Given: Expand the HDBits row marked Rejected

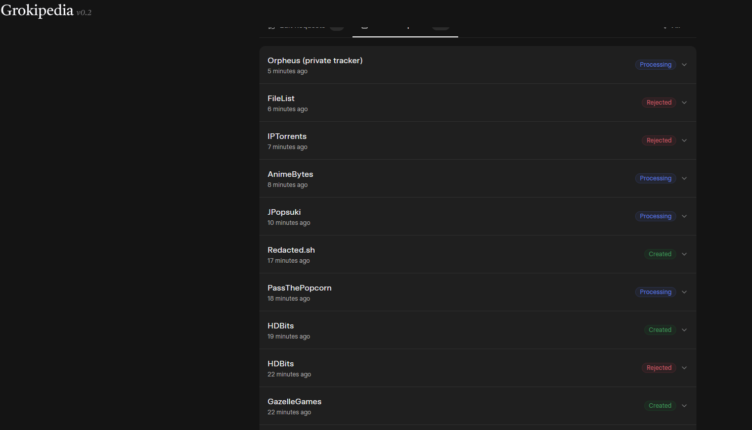Looking at the screenshot, I should coord(684,368).
